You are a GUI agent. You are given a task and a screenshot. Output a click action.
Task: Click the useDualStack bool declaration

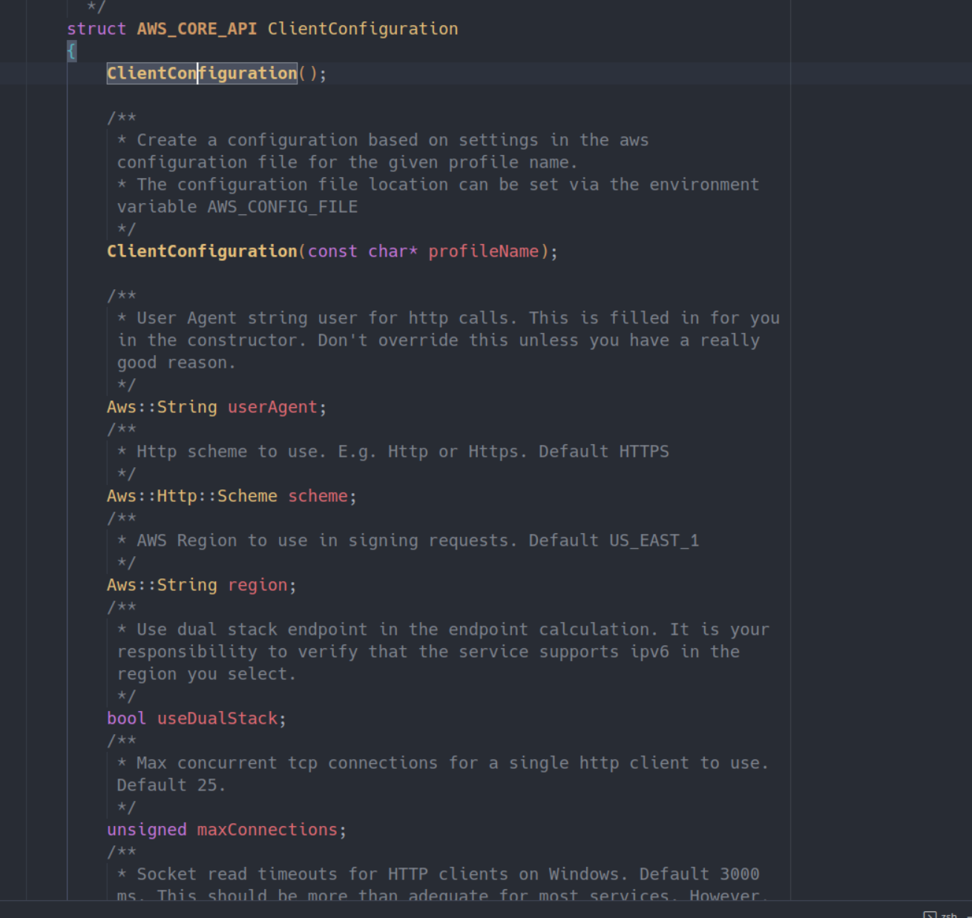tap(217, 718)
